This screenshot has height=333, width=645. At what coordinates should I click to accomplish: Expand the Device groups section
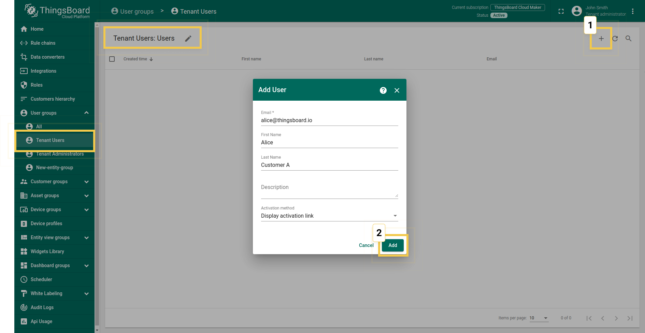(x=87, y=210)
